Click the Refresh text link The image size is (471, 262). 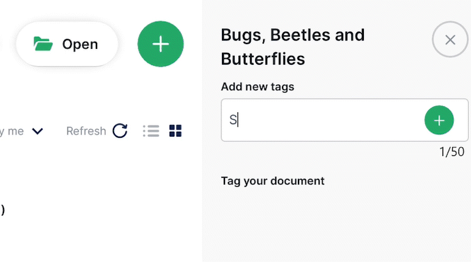point(86,131)
